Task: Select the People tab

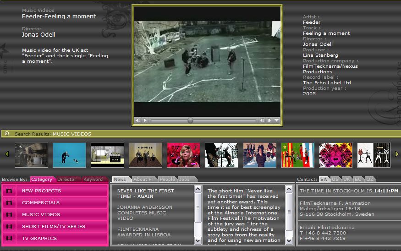Action: click(167, 180)
